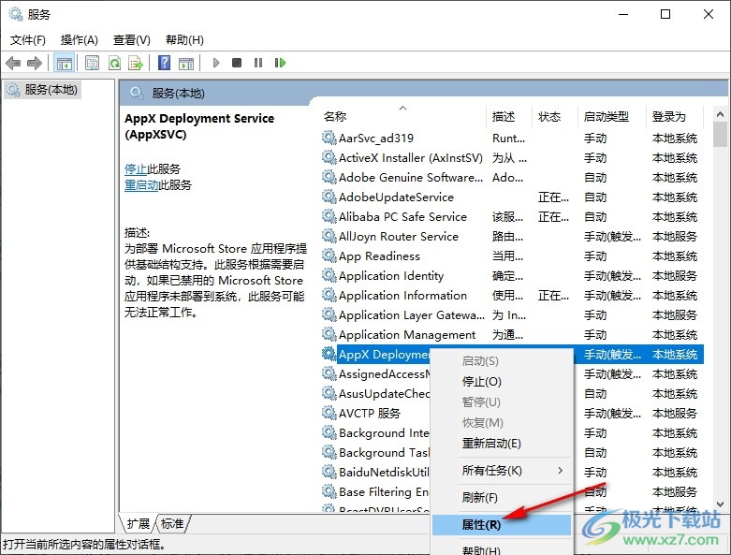Click gear icon beside App Readiness

point(329,256)
